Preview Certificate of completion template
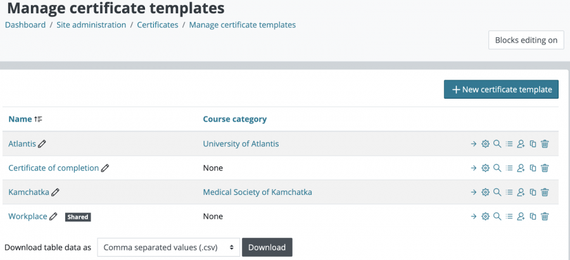Screen dimensions: 570x260 (497, 168)
